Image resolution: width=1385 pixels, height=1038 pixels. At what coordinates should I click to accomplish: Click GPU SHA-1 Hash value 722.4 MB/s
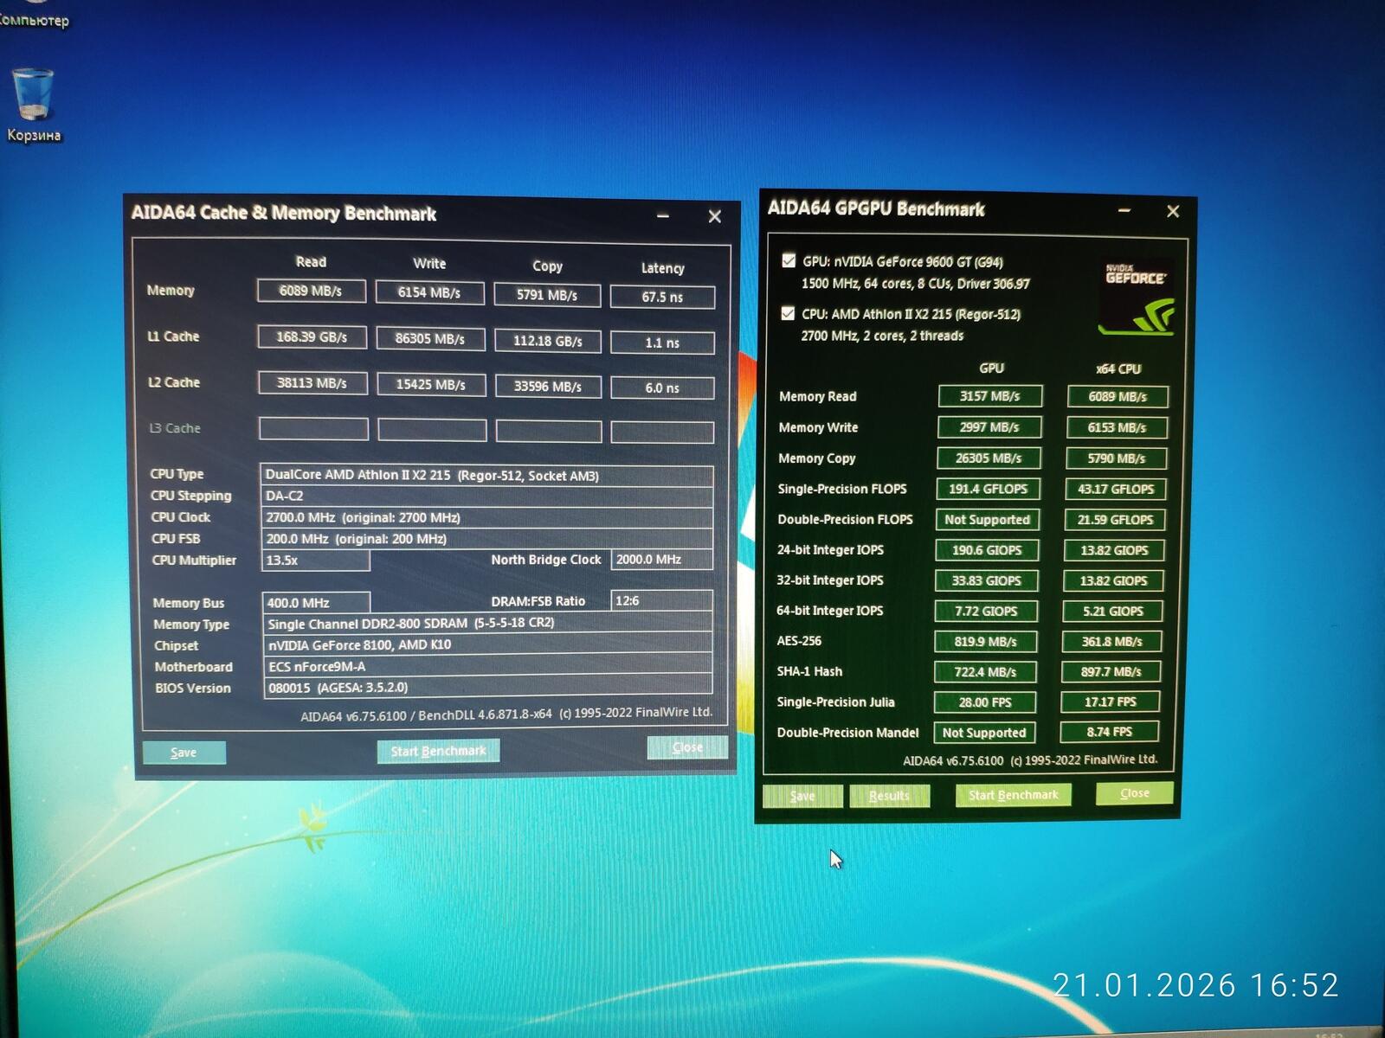click(x=985, y=672)
